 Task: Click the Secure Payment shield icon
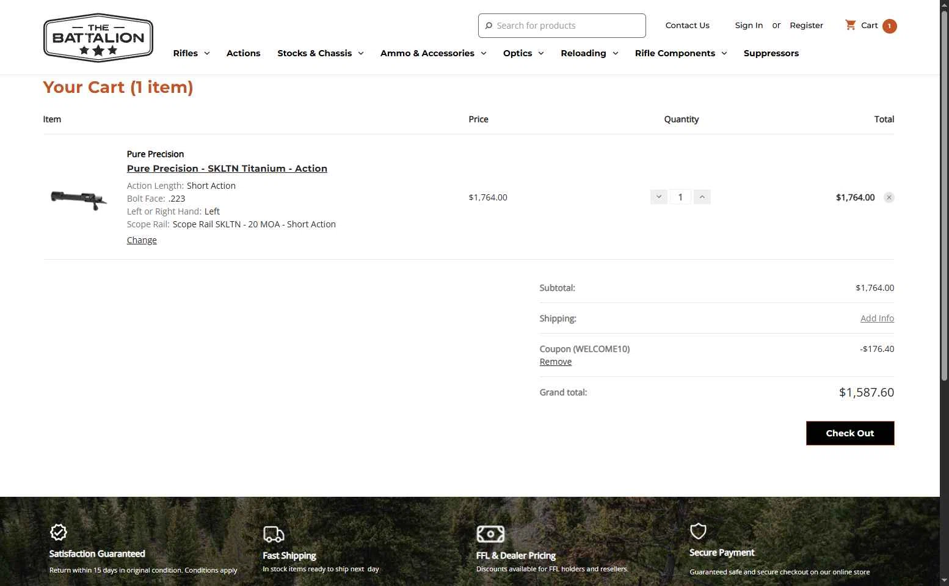point(698,531)
